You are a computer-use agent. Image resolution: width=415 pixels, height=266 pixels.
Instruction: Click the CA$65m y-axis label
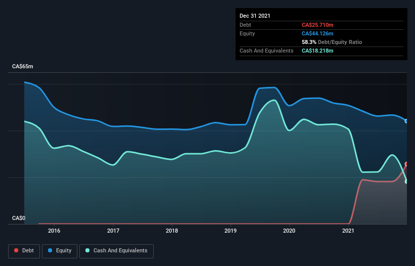(x=23, y=66)
